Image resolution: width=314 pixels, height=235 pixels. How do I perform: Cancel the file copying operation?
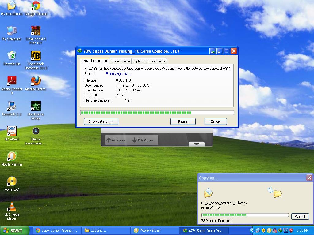tap(300, 216)
